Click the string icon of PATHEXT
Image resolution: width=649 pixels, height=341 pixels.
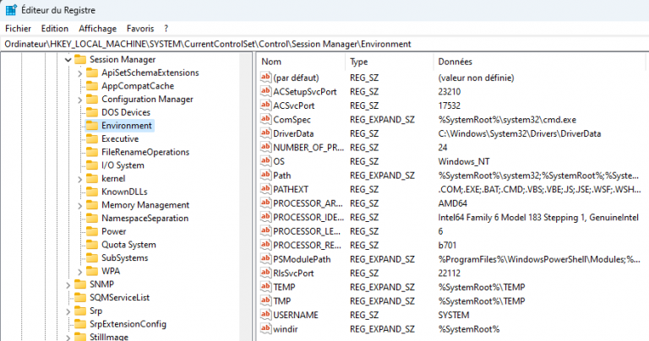click(265, 189)
